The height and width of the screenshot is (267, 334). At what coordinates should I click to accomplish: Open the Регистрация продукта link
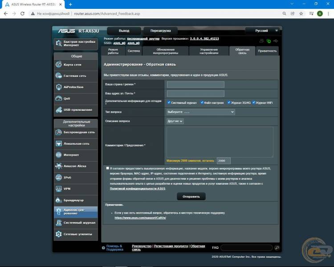tap(171, 246)
